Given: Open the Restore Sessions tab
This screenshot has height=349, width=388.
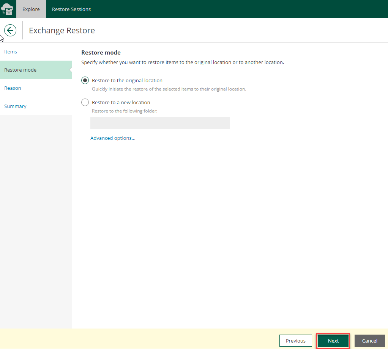Looking at the screenshot, I should pos(71,9).
